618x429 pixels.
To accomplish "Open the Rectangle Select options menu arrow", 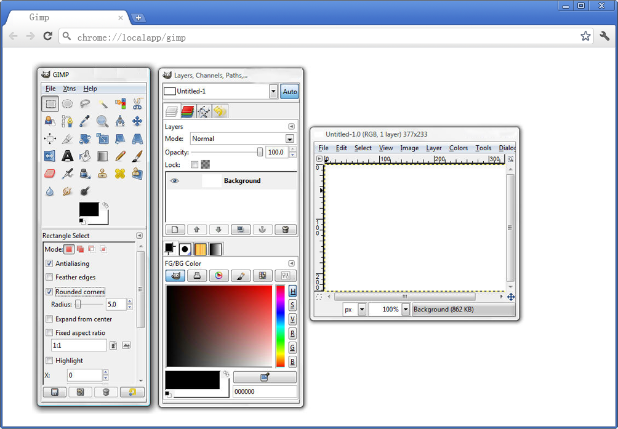I will (139, 236).
